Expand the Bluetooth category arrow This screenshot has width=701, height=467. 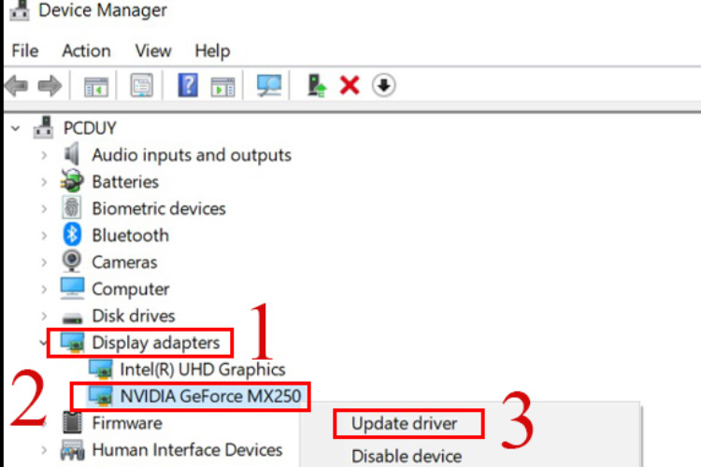pos(44,235)
